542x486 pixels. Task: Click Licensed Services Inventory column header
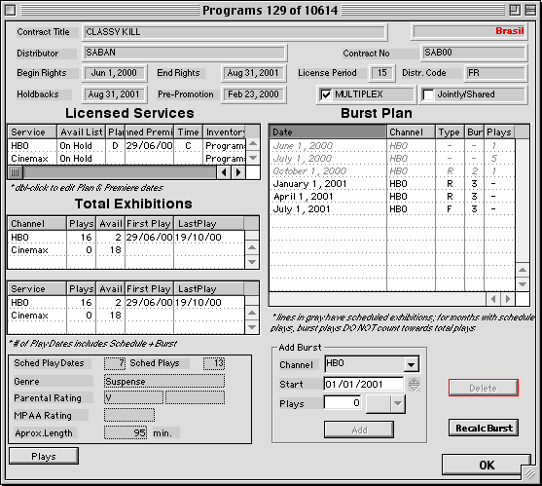coord(225,132)
